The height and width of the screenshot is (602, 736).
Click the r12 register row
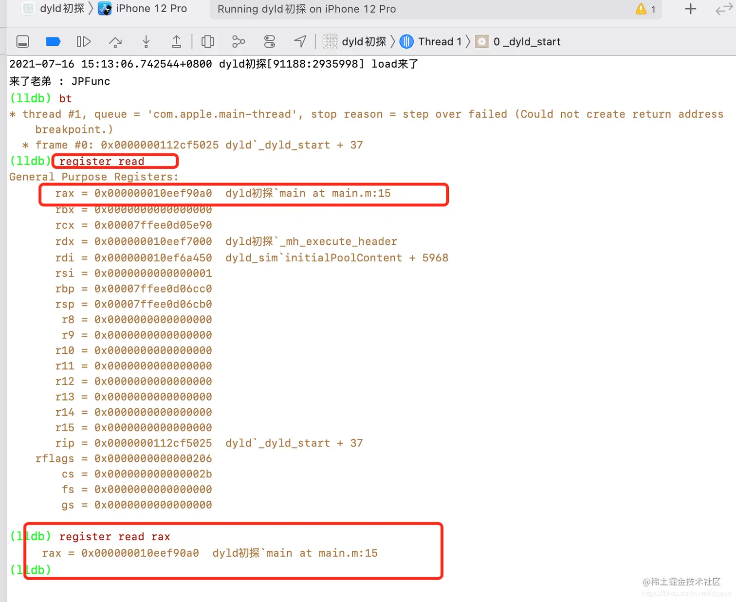point(133,382)
